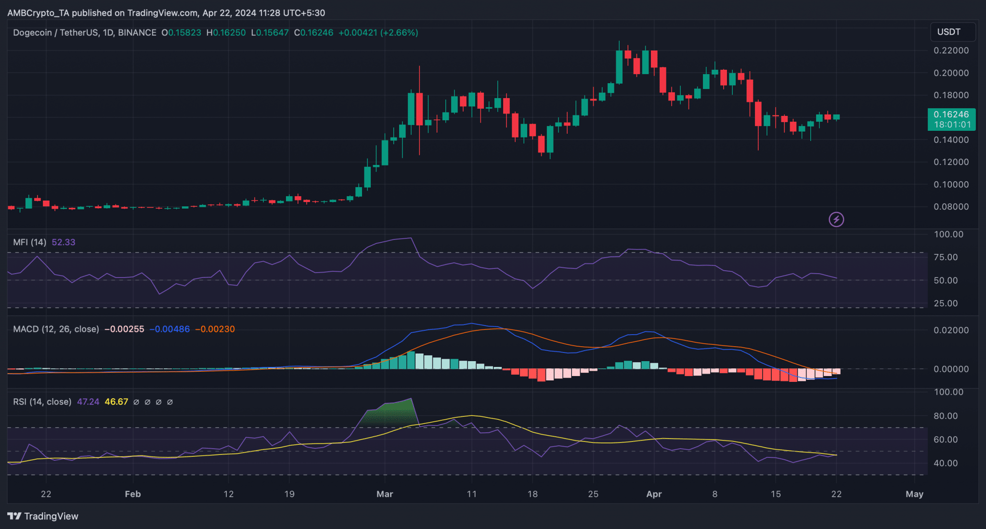Click the close price C0.16246
This screenshot has width=986, height=529.
pos(313,33)
